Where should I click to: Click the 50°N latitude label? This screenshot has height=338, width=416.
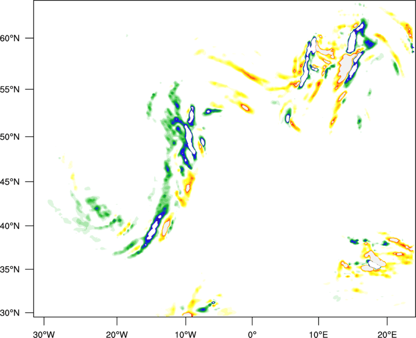click(10, 137)
